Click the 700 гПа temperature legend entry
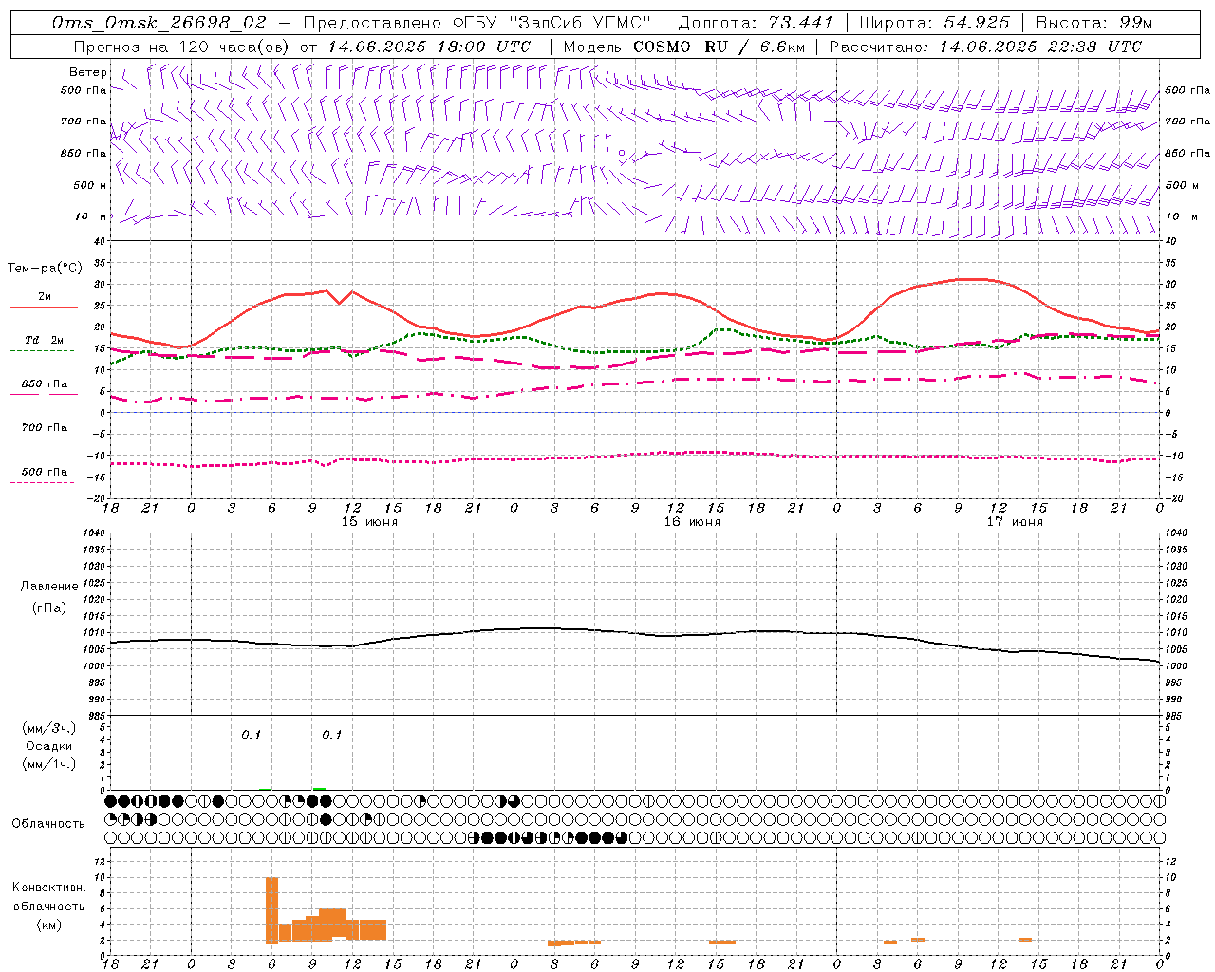 [x=44, y=428]
